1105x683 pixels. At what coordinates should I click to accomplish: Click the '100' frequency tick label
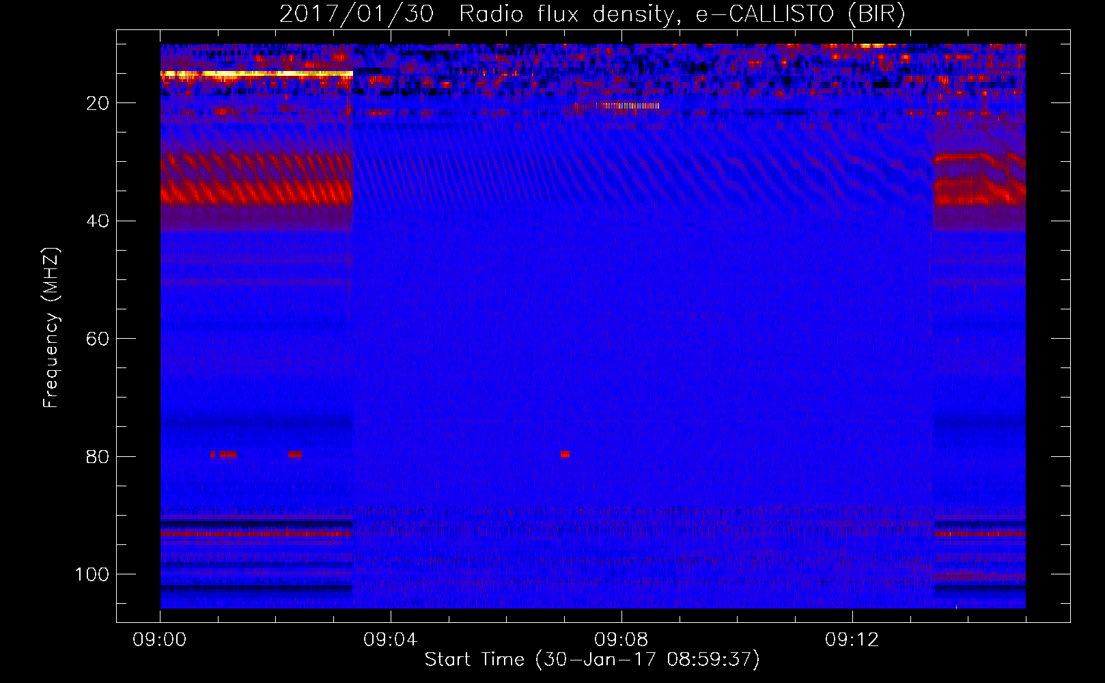[x=92, y=574]
